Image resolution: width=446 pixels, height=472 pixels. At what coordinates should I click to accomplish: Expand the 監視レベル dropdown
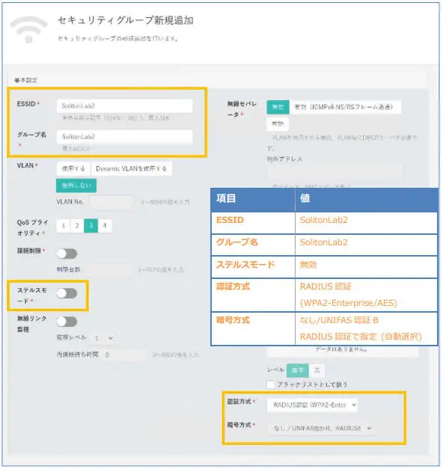click(x=102, y=338)
